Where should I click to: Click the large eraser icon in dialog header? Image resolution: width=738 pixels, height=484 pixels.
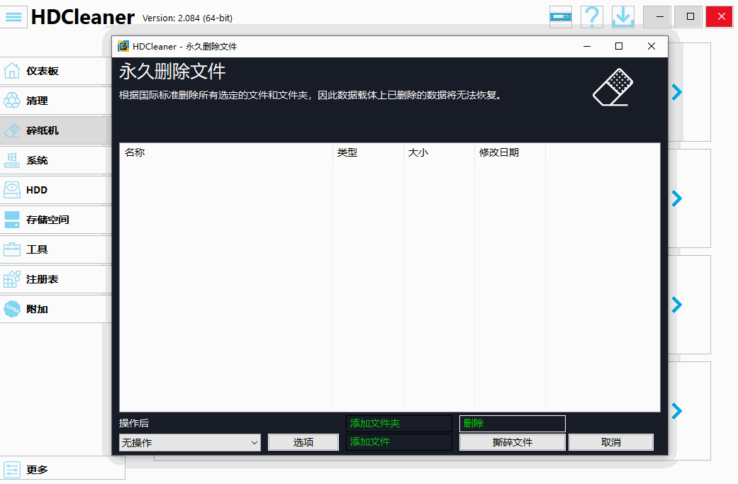point(613,87)
